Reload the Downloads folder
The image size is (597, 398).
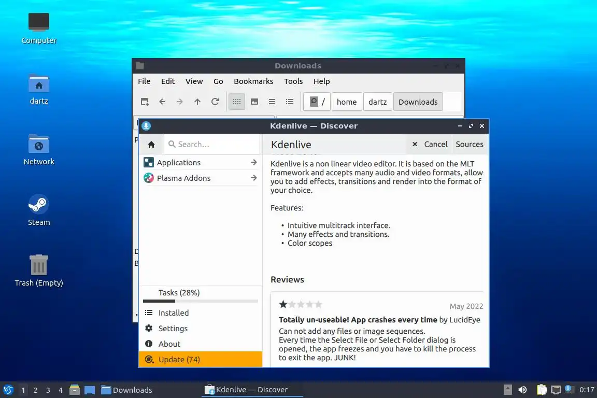(215, 102)
